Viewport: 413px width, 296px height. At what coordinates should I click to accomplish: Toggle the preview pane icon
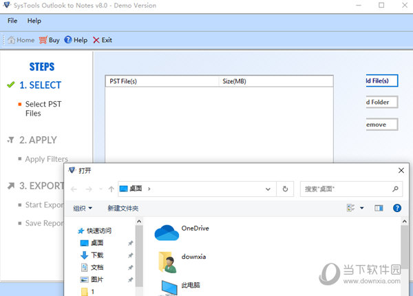tap(379, 209)
